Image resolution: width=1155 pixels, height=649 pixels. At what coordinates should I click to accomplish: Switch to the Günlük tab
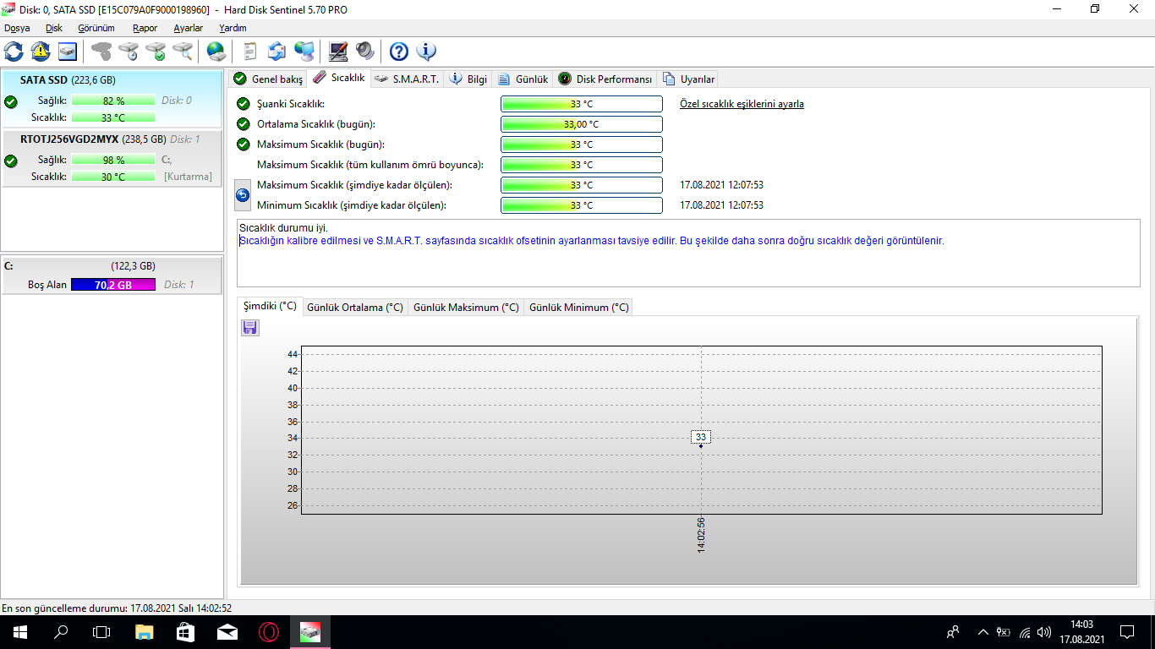(523, 79)
